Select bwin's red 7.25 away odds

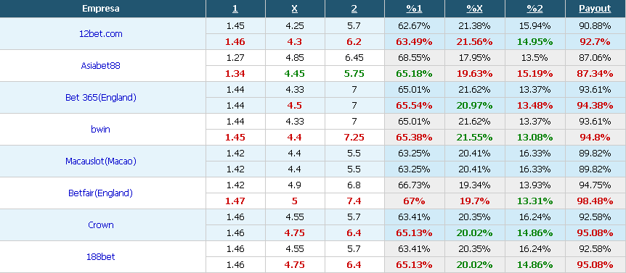tap(354, 138)
